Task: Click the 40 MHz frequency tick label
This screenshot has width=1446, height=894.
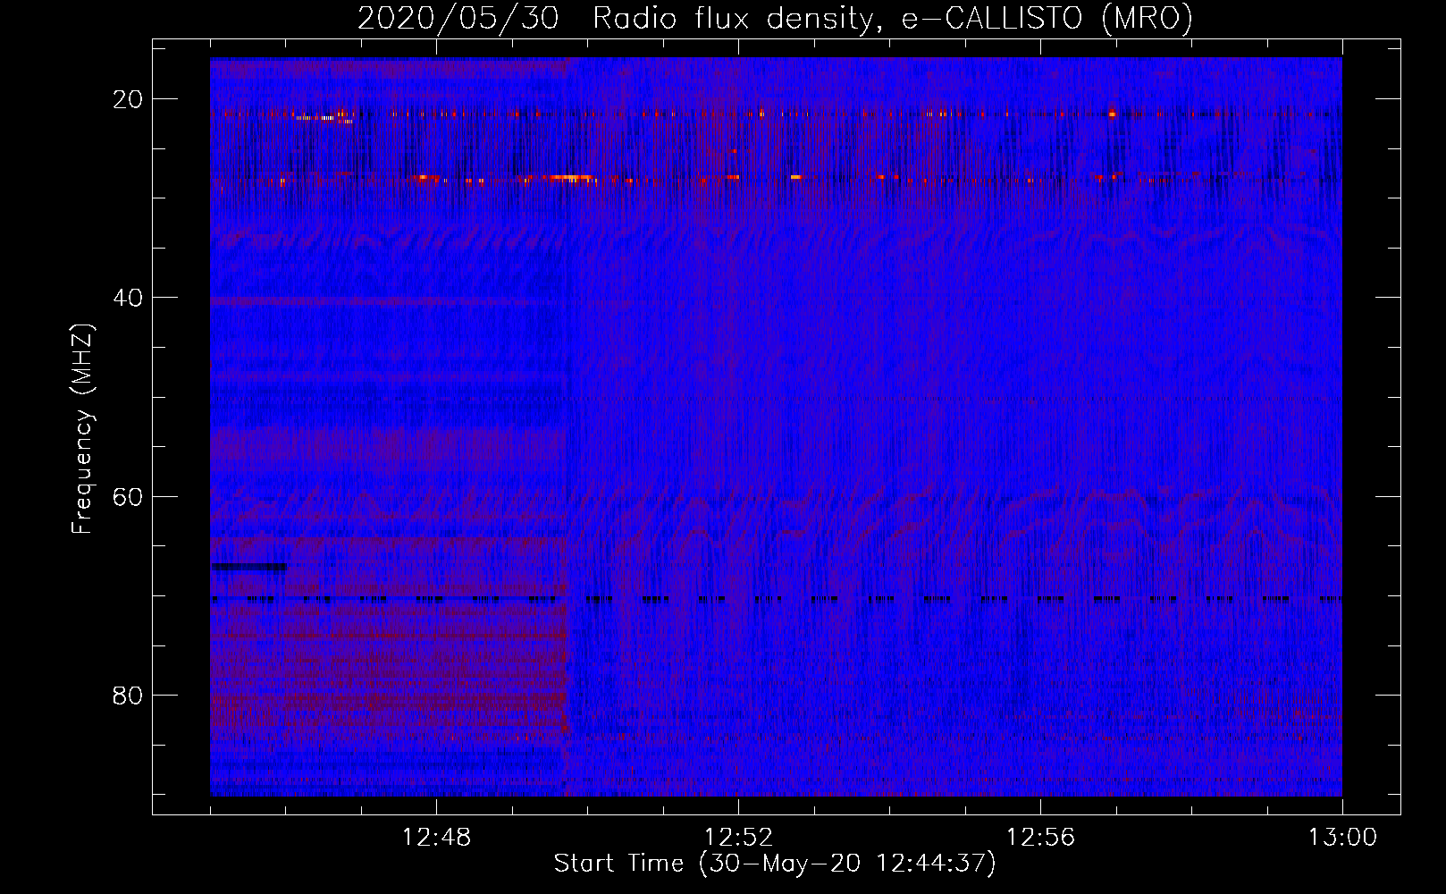Action: tap(128, 298)
